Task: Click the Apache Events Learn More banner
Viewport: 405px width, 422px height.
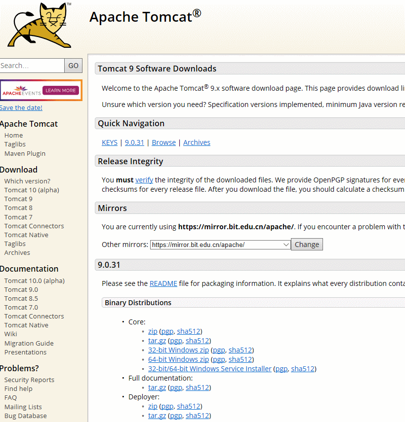Action: pyautogui.click(x=41, y=90)
